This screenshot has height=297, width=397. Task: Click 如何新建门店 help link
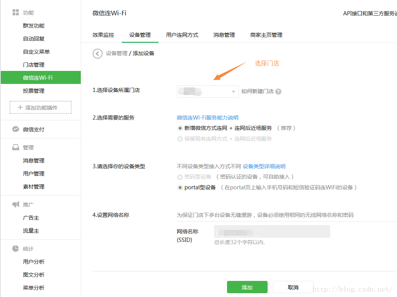coord(258,91)
